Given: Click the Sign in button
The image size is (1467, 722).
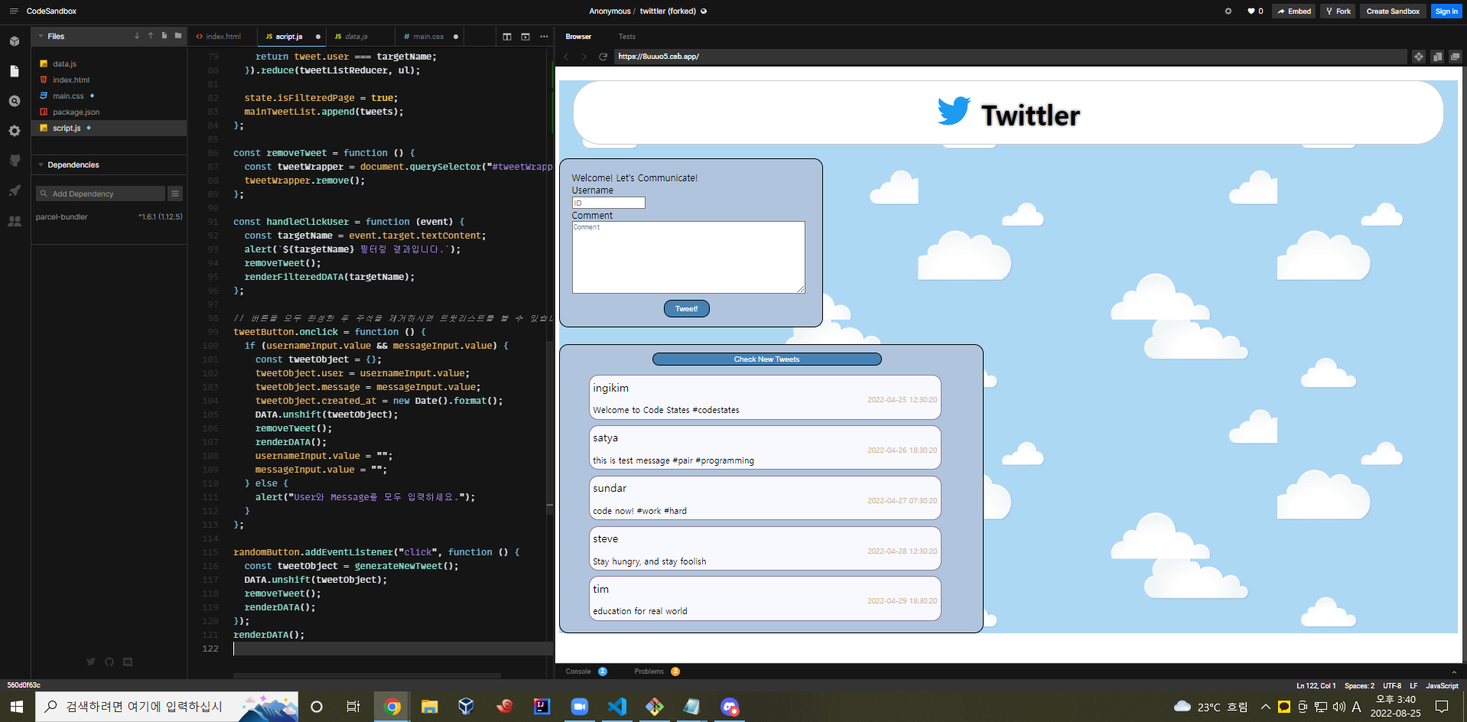Looking at the screenshot, I should point(1446,11).
